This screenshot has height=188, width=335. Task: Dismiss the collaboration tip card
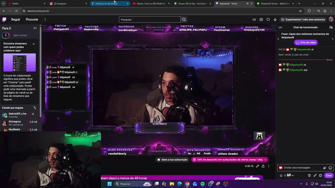click(33, 44)
